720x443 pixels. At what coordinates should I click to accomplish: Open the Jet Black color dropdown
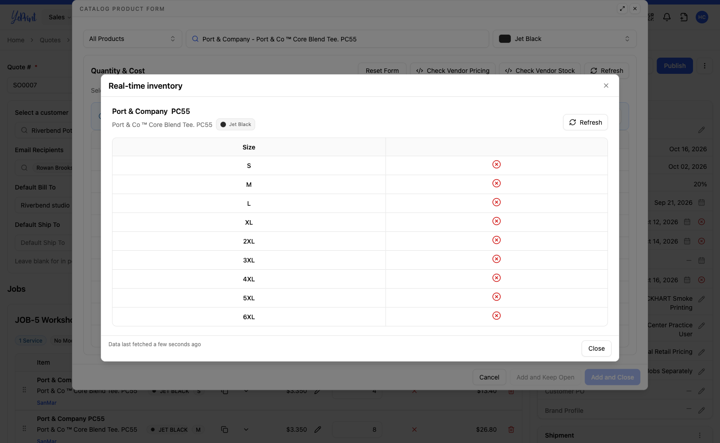(x=564, y=39)
